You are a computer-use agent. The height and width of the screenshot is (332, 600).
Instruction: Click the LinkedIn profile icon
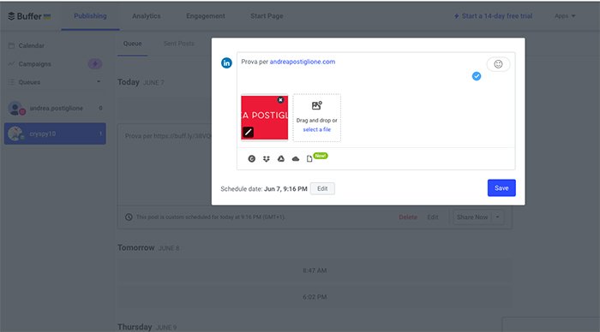(226, 62)
